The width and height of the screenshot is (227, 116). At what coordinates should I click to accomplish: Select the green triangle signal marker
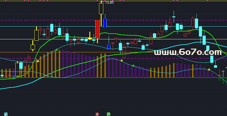pyautogui.click(x=133, y=65)
